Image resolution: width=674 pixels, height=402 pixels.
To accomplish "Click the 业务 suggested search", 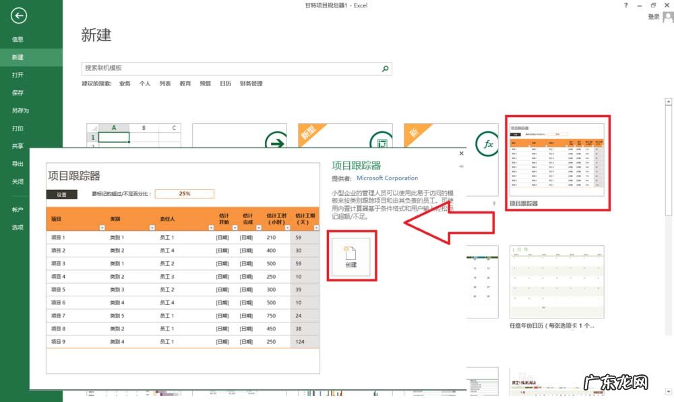I will tap(125, 83).
